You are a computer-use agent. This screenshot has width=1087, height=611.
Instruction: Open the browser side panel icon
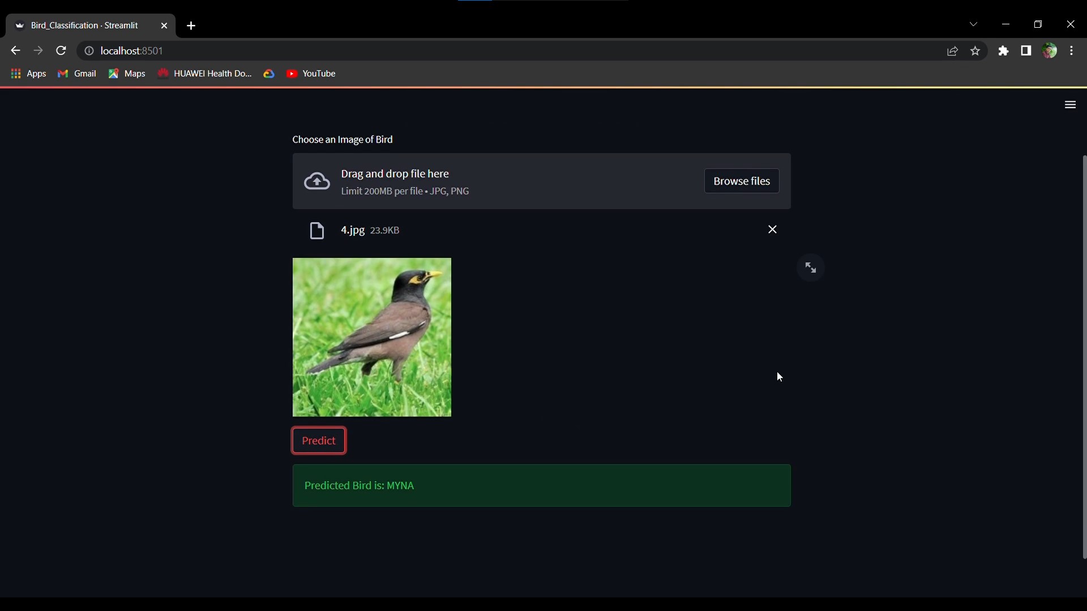click(1026, 50)
